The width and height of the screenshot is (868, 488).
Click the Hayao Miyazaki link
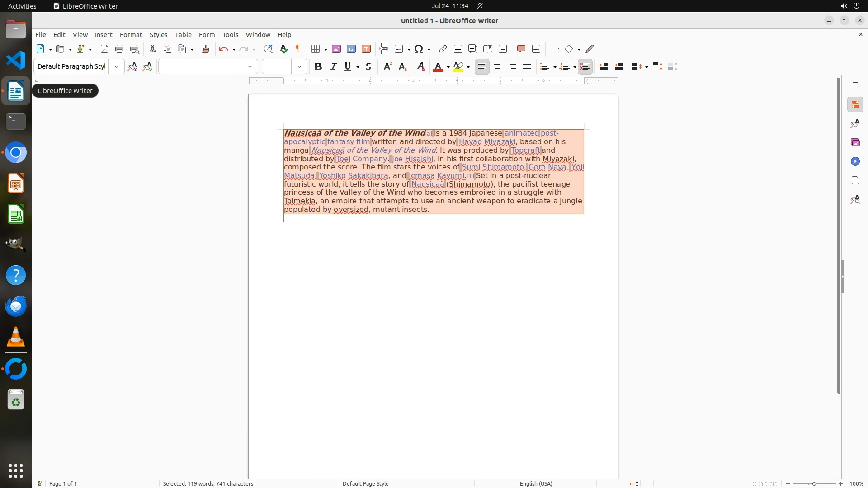click(x=487, y=142)
